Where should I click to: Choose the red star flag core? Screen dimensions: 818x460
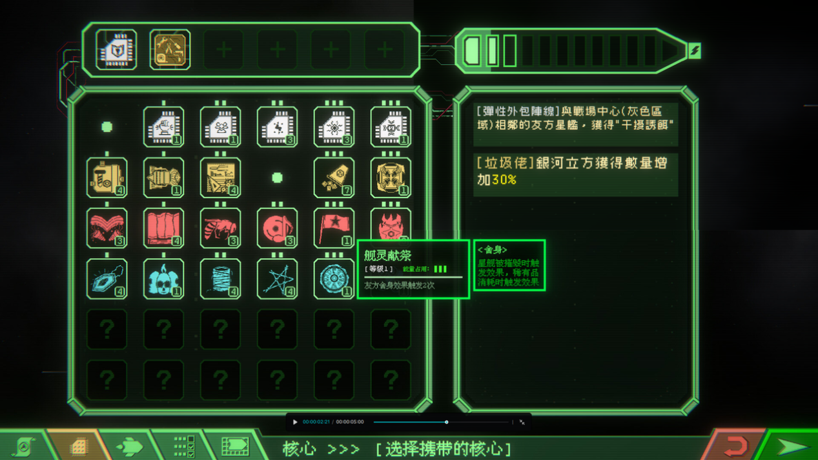point(334,228)
